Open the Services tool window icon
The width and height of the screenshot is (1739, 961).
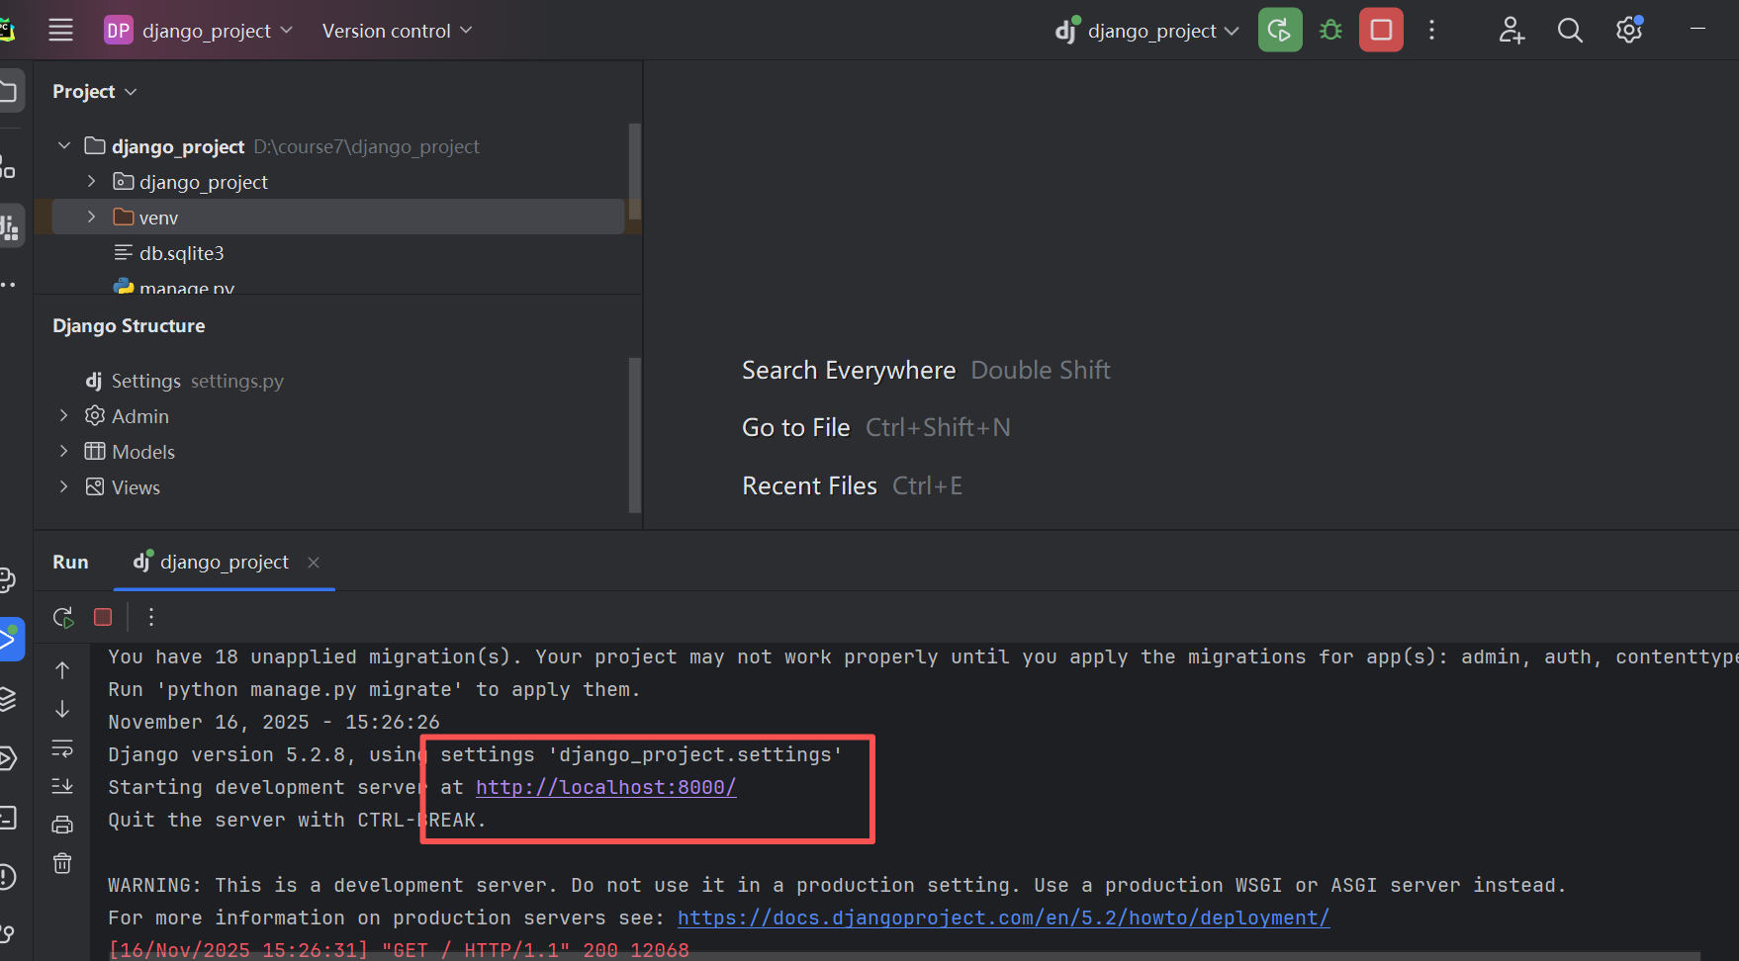coord(7,758)
